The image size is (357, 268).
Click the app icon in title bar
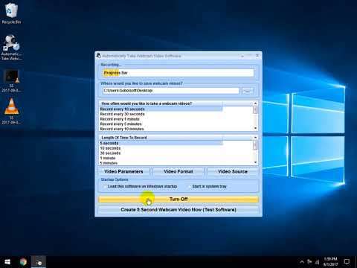coord(98,56)
